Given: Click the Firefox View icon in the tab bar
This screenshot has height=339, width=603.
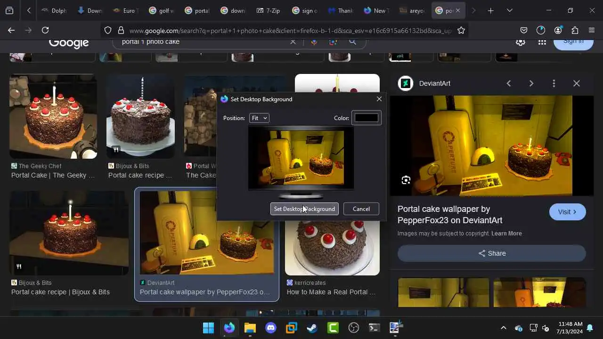Looking at the screenshot, I should (x=9, y=10).
